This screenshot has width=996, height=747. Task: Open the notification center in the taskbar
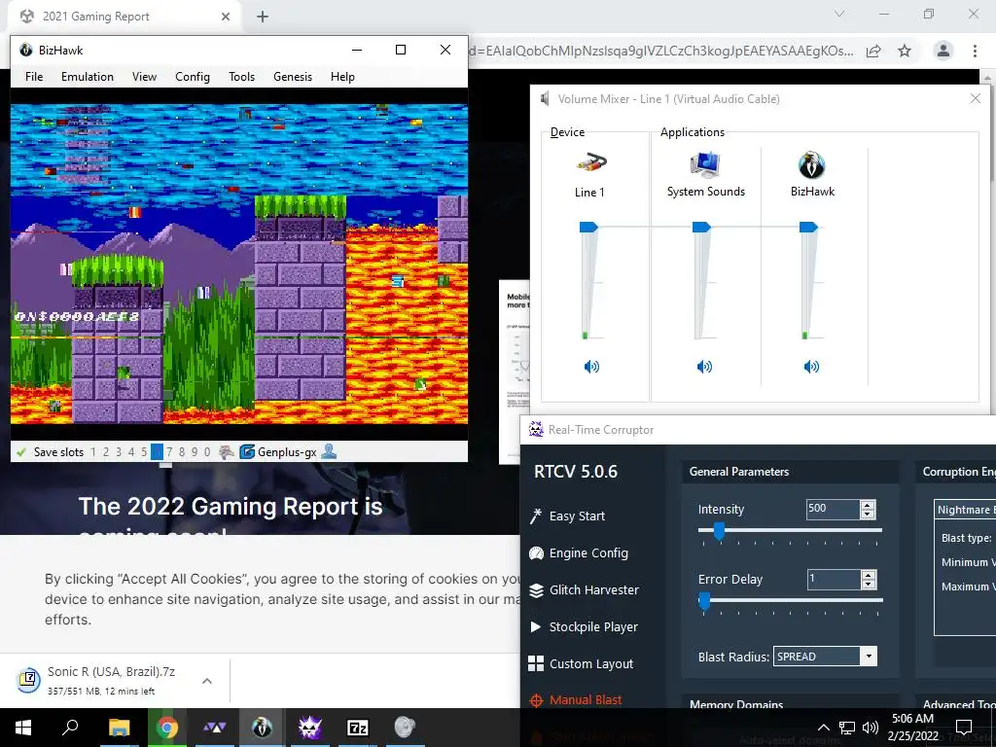pos(964,728)
